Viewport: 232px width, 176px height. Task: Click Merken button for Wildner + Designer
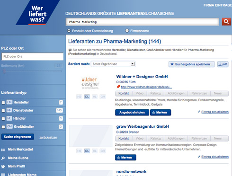pos(161,113)
